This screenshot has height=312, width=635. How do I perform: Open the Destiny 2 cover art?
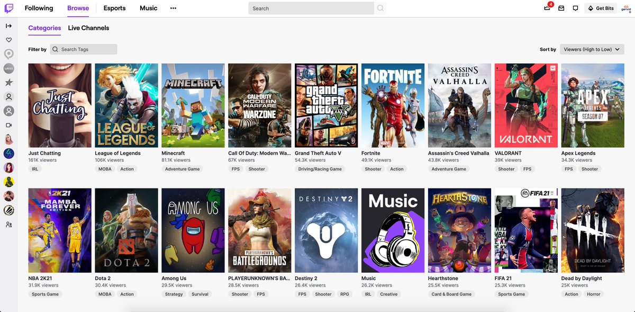(x=326, y=230)
